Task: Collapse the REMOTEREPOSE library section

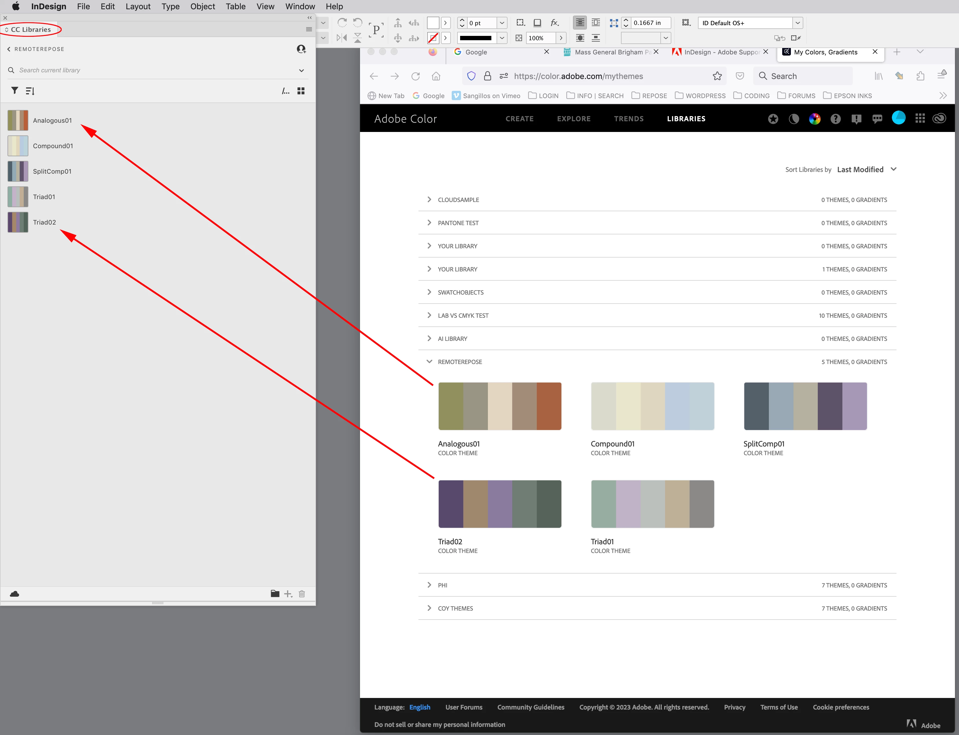Action: point(429,362)
